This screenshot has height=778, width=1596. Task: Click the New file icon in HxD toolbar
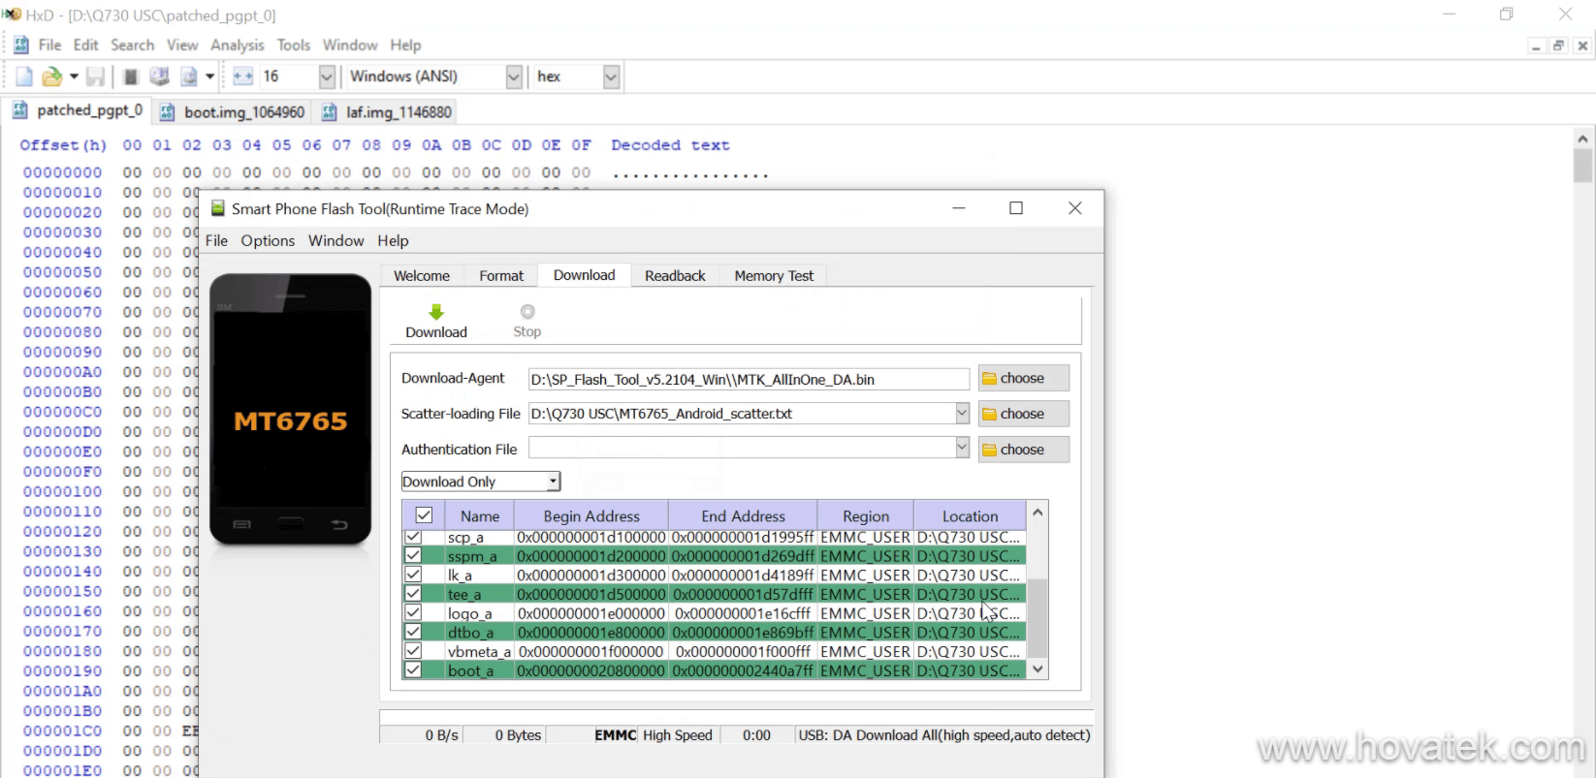(24, 77)
